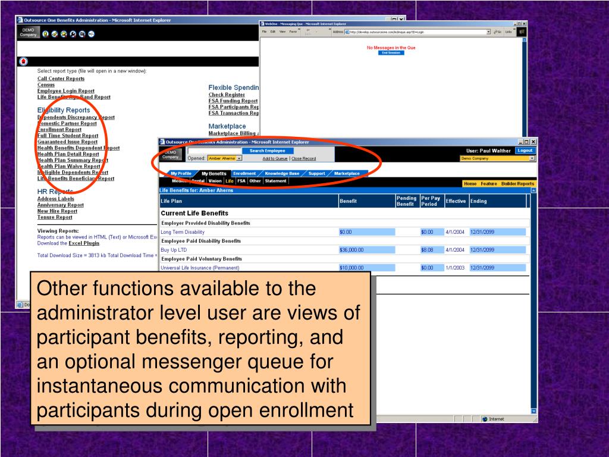
Task: Click the star icon in the reports window toolbar
Action: [x=64, y=34]
